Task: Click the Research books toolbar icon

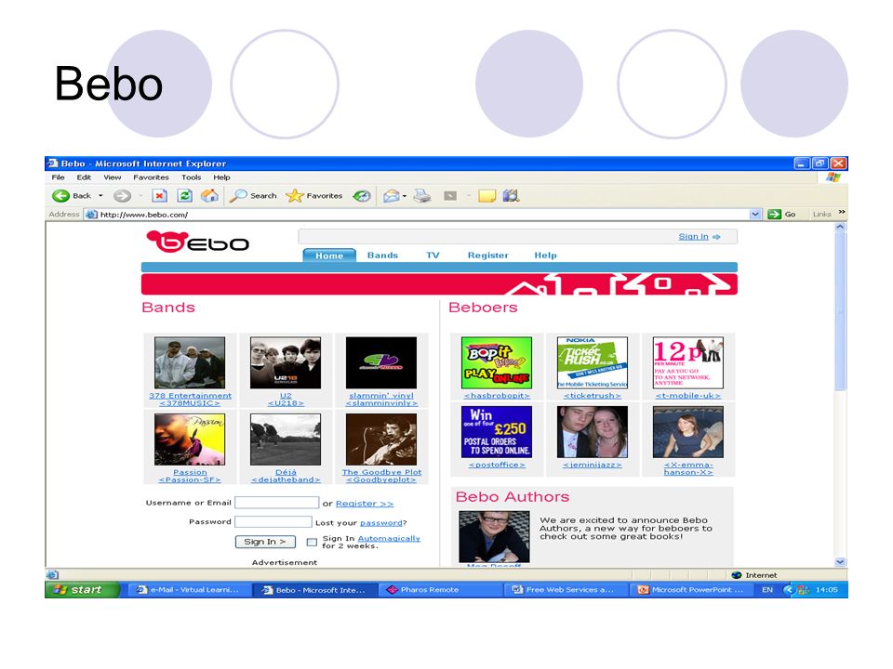Action: (x=511, y=196)
